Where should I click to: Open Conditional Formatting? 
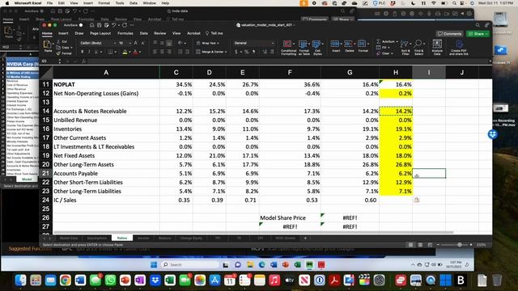288,48
